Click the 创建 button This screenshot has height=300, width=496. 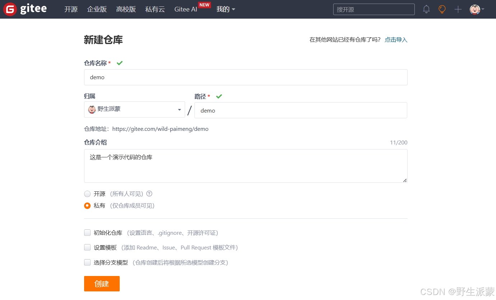coord(102,284)
